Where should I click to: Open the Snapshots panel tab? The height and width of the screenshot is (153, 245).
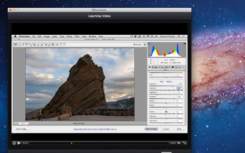[x=179, y=67]
